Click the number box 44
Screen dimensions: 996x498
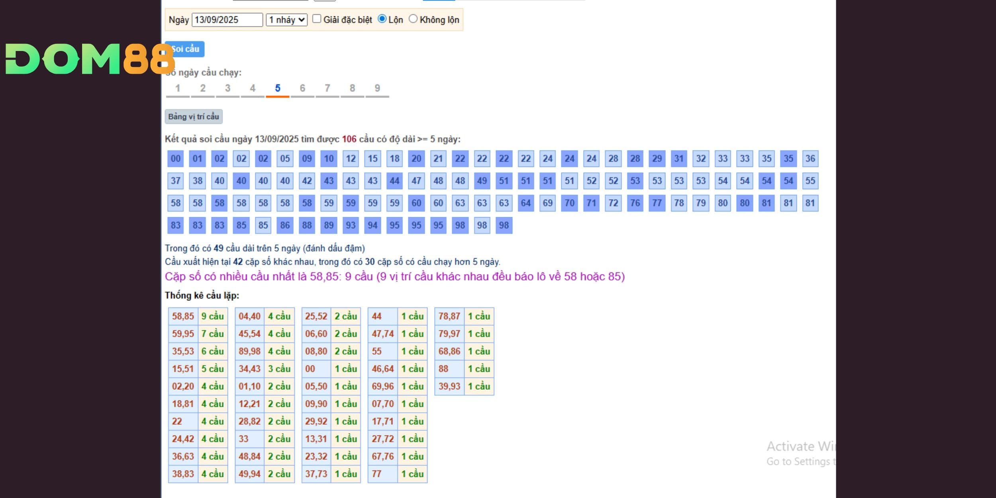394,181
